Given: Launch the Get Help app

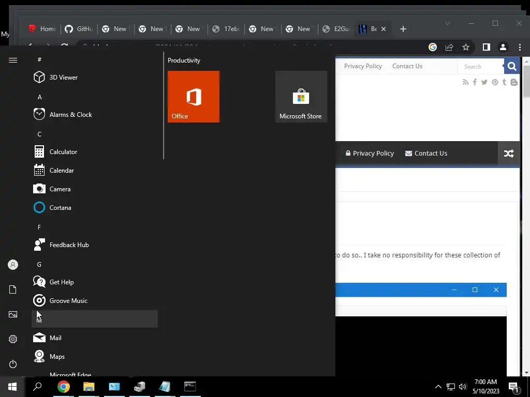Looking at the screenshot, I should point(95,282).
